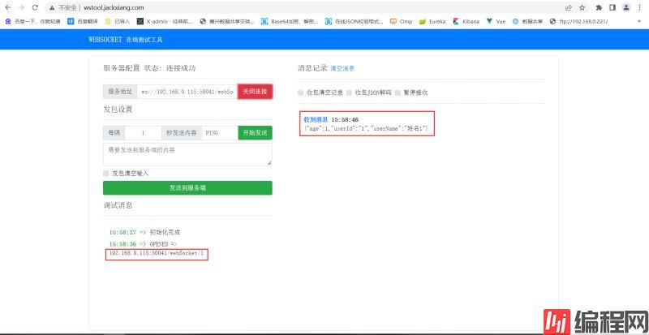
Task: Click the share page icon in address bar
Action: tap(568, 7)
